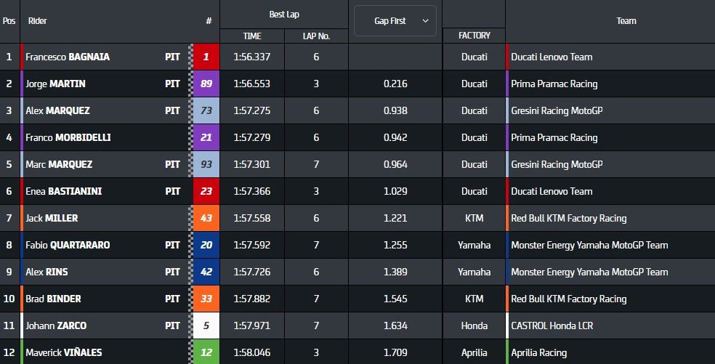Click Red Bull KTM Factory Racing in Miller row

coord(569,219)
